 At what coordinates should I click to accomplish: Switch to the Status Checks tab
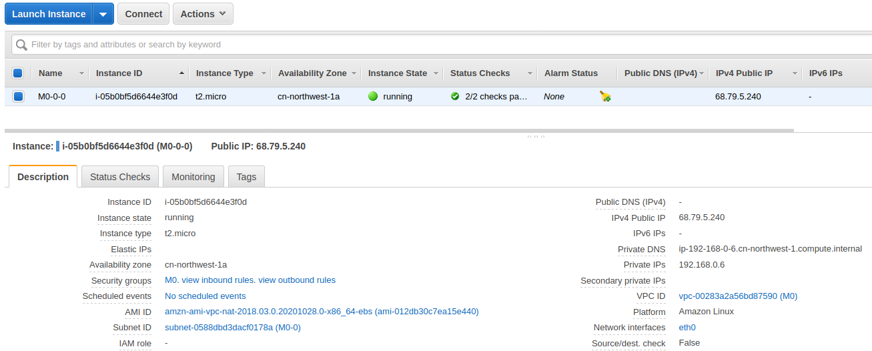[x=120, y=177]
